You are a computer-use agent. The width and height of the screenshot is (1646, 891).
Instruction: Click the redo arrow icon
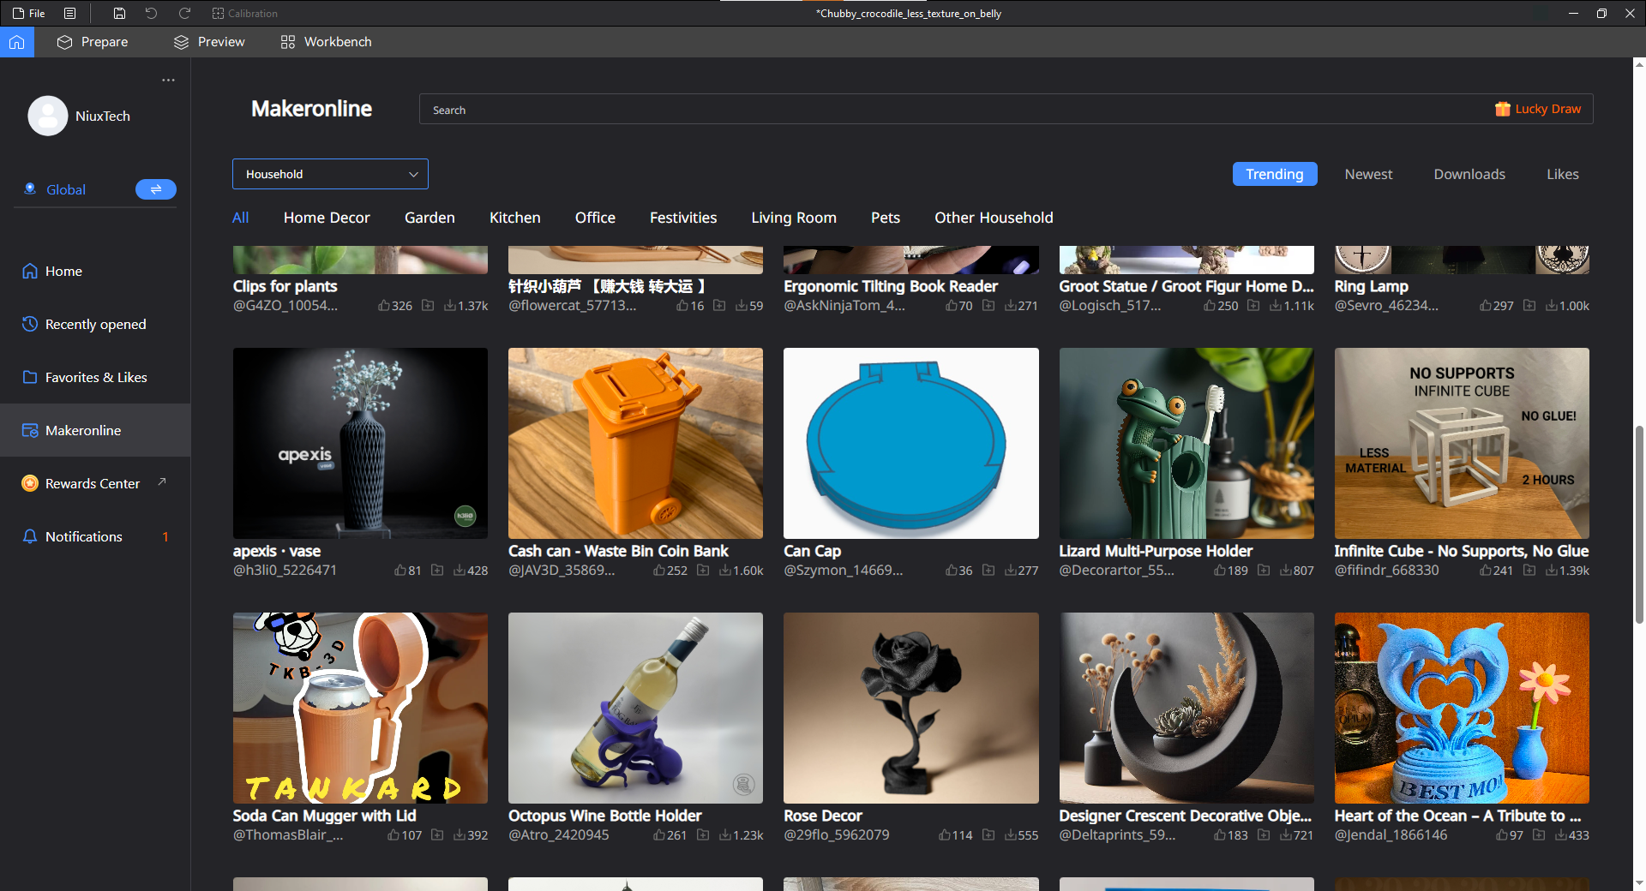click(184, 13)
